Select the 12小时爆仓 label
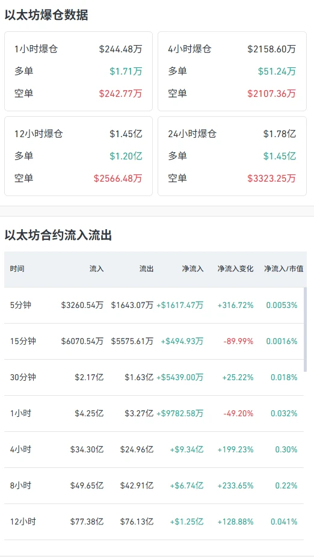The height and width of the screenshot is (557, 314). (38, 134)
